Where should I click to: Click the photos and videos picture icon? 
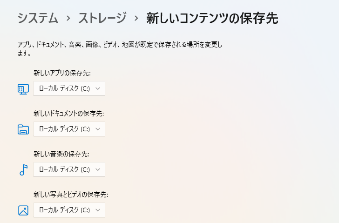[x=23, y=210]
